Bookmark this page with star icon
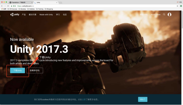Screen dimensions: 183x105 click(x=177, y=6)
